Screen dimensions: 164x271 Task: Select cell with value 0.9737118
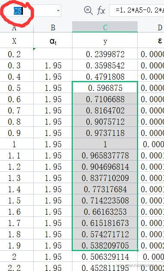point(105,133)
